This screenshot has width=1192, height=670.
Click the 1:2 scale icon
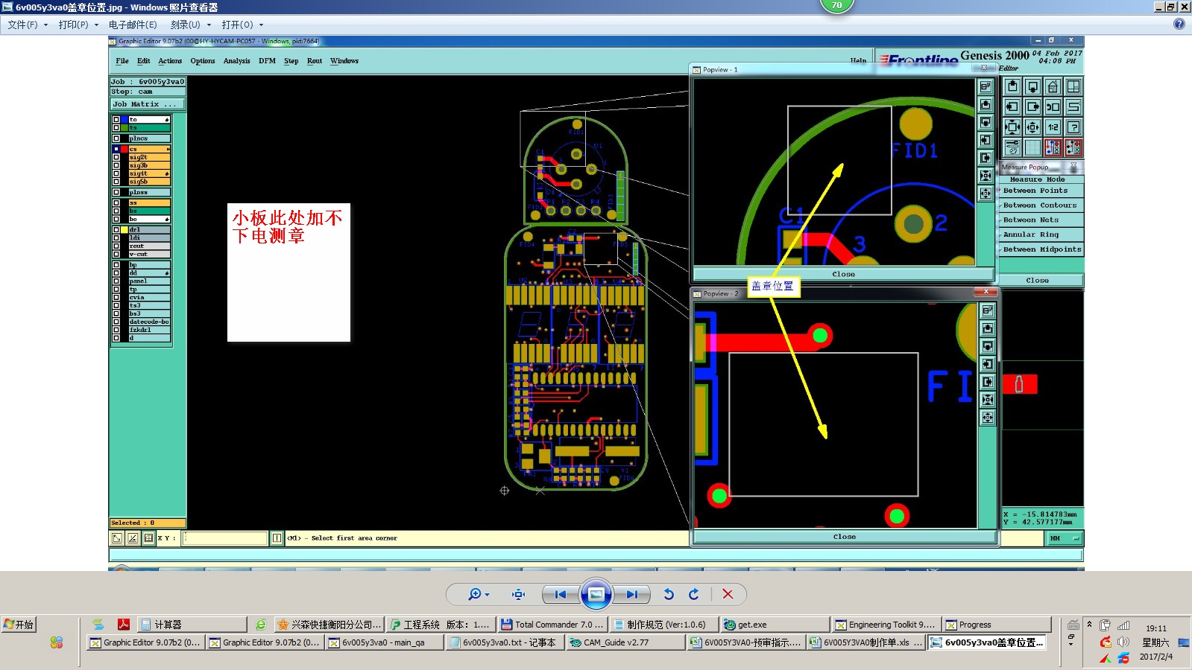1053,127
